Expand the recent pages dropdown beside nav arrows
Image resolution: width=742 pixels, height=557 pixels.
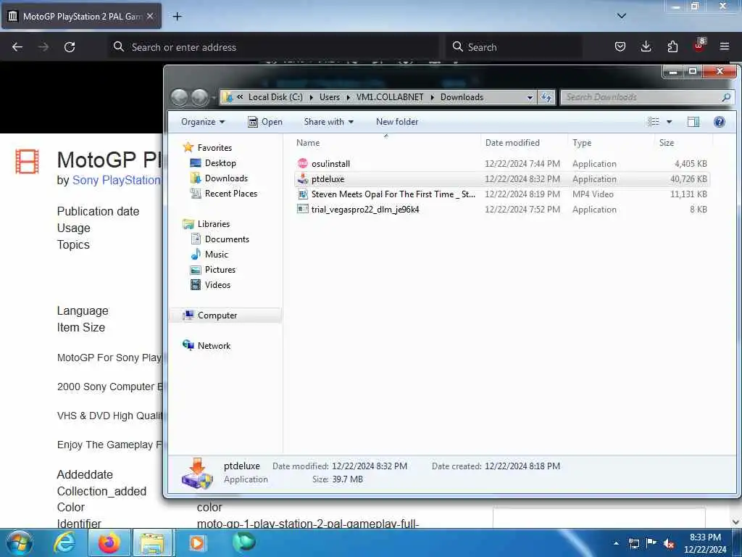pos(214,98)
